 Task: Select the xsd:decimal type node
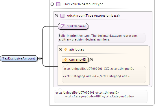[73, 26]
